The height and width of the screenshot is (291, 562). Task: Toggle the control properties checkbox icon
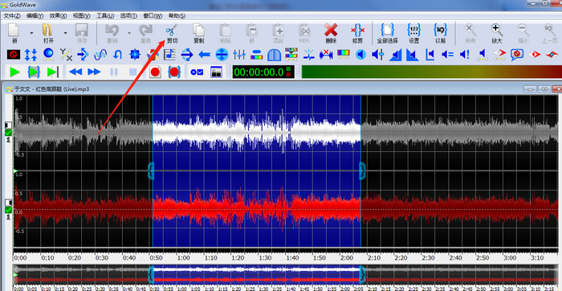(197, 72)
